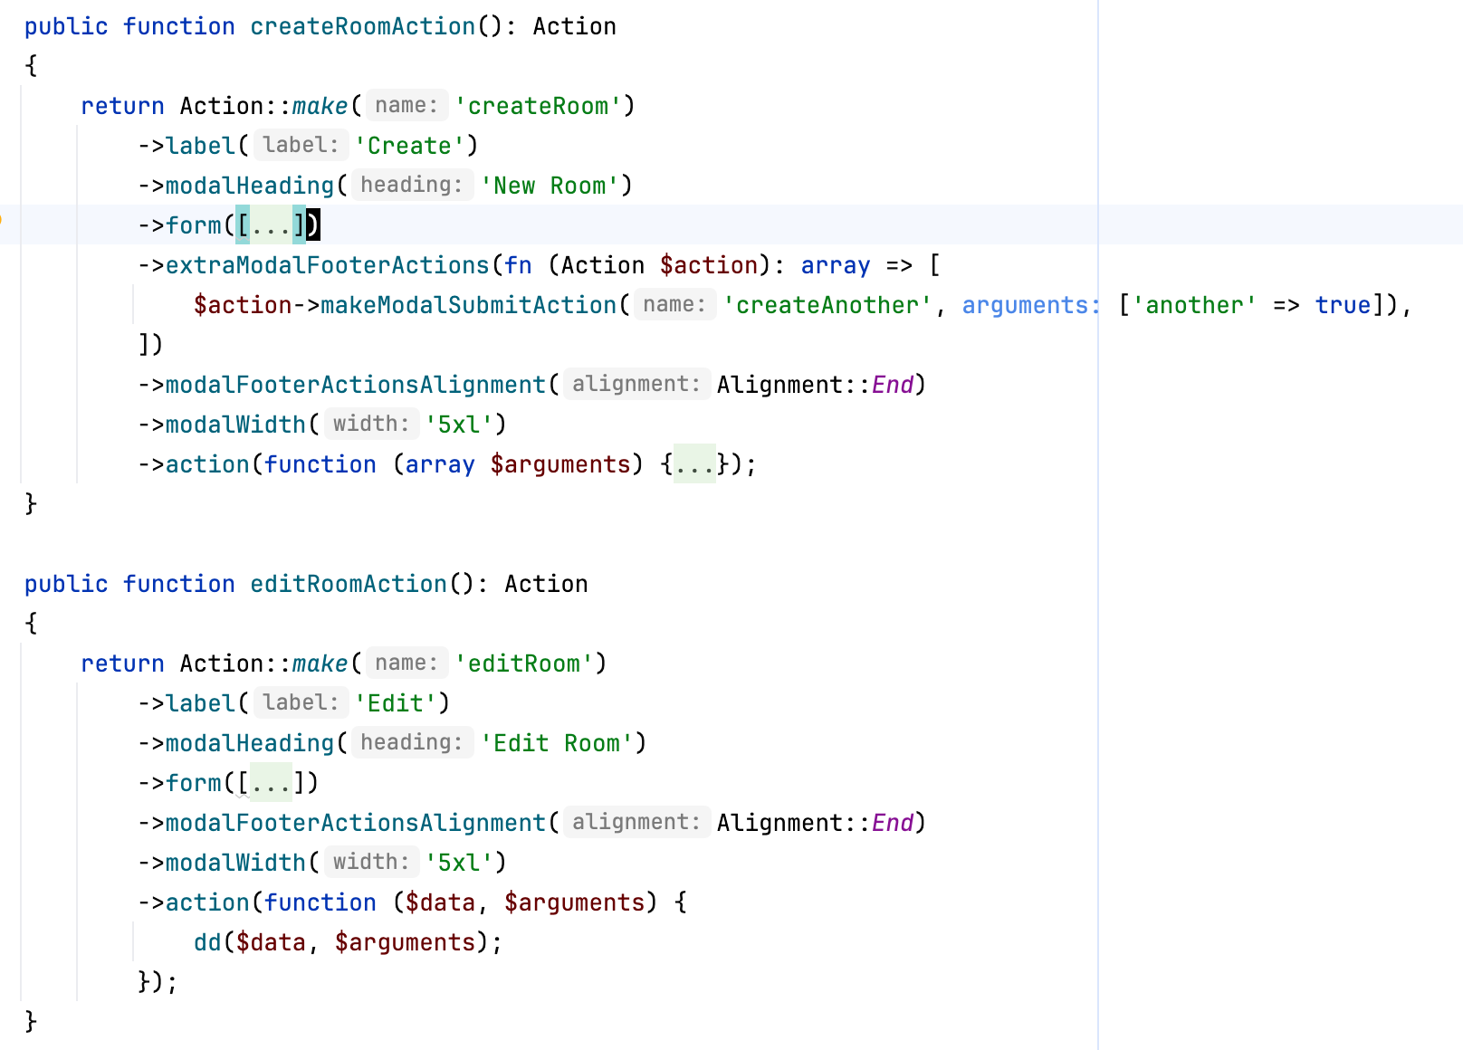The width and height of the screenshot is (1463, 1050).
Task: Click the make static call in createRoomAction
Action: click(320, 106)
